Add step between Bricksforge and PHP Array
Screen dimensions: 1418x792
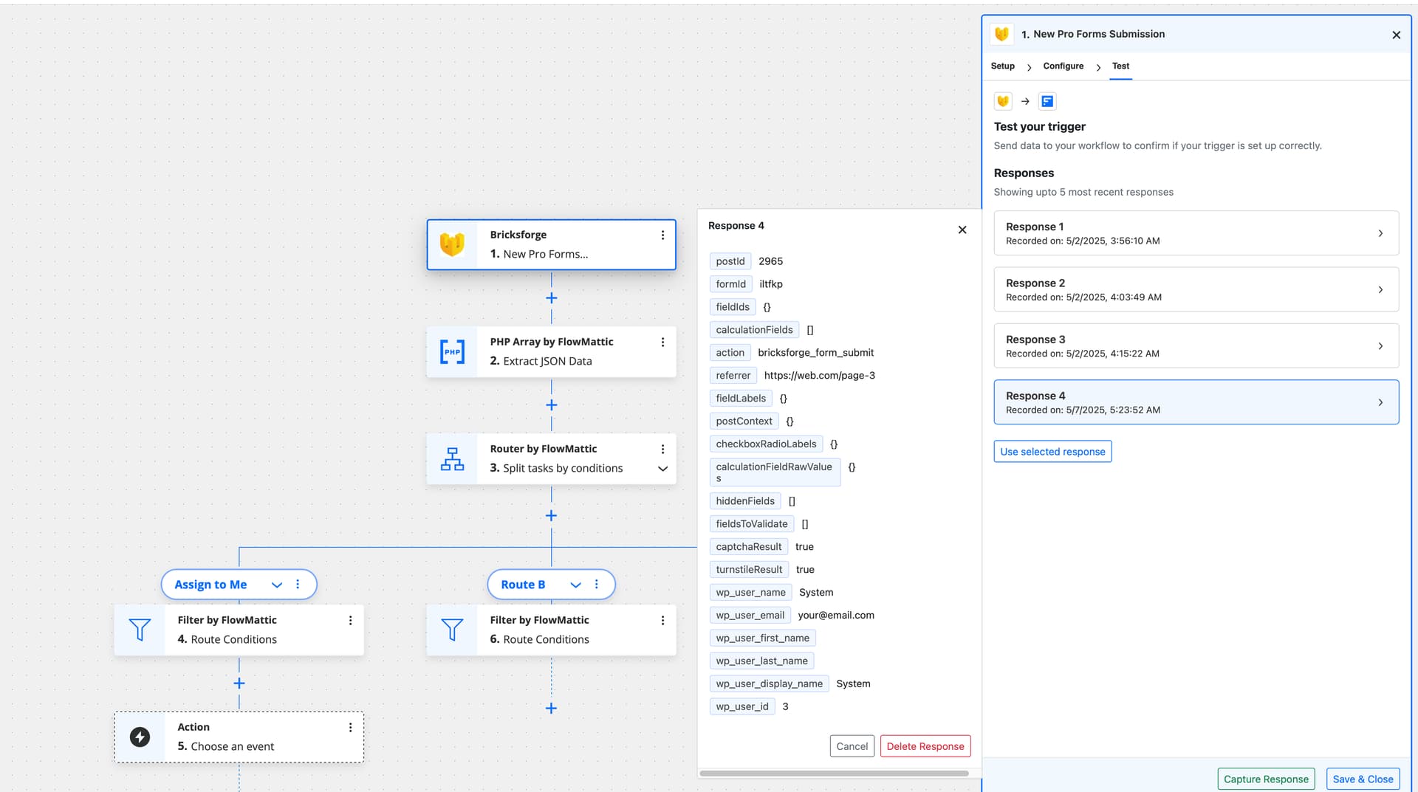coord(551,298)
